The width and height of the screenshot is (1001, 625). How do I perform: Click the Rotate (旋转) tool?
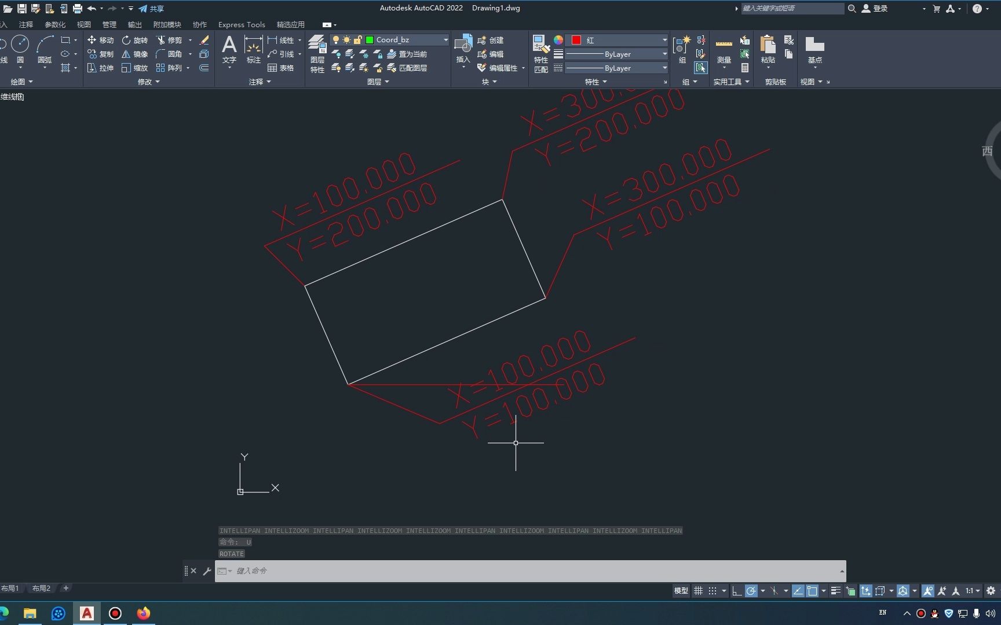tap(134, 40)
